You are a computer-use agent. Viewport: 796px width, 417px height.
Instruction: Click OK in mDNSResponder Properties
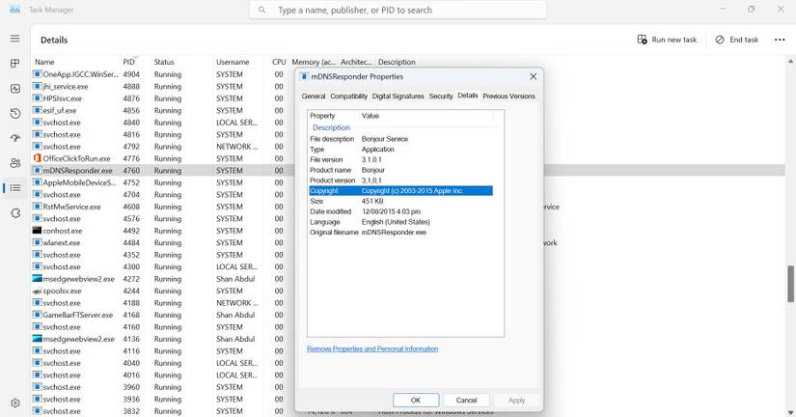[416, 401]
